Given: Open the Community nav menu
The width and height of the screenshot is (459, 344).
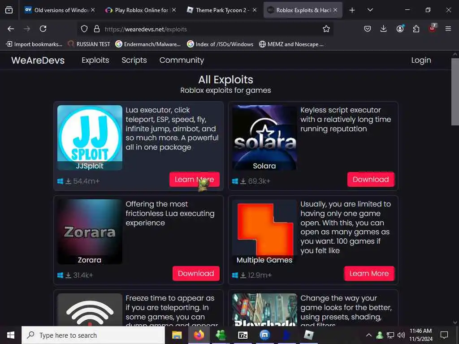Looking at the screenshot, I should (x=182, y=60).
